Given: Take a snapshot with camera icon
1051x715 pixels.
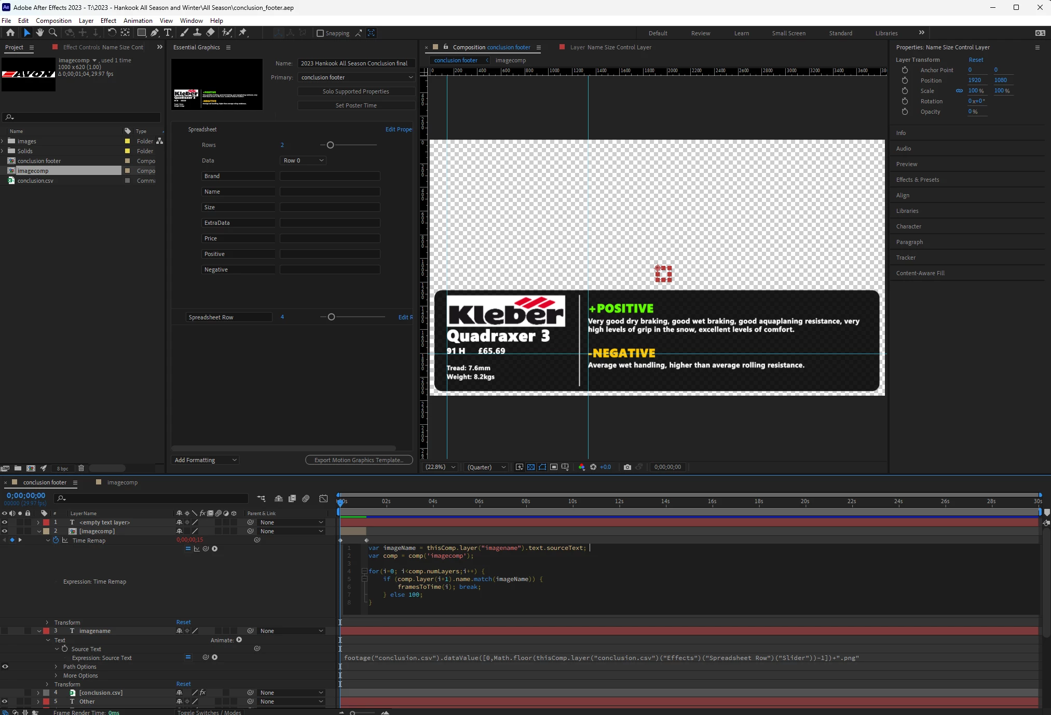Looking at the screenshot, I should click(x=627, y=467).
